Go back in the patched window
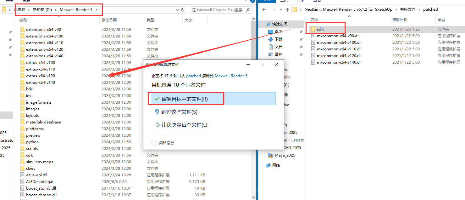 (x=264, y=9)
